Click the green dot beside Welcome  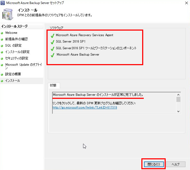[2, 33]
